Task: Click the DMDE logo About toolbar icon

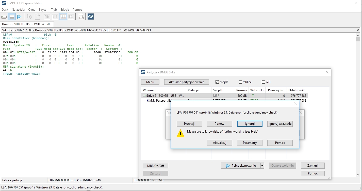Action: [x=91, y=17]
